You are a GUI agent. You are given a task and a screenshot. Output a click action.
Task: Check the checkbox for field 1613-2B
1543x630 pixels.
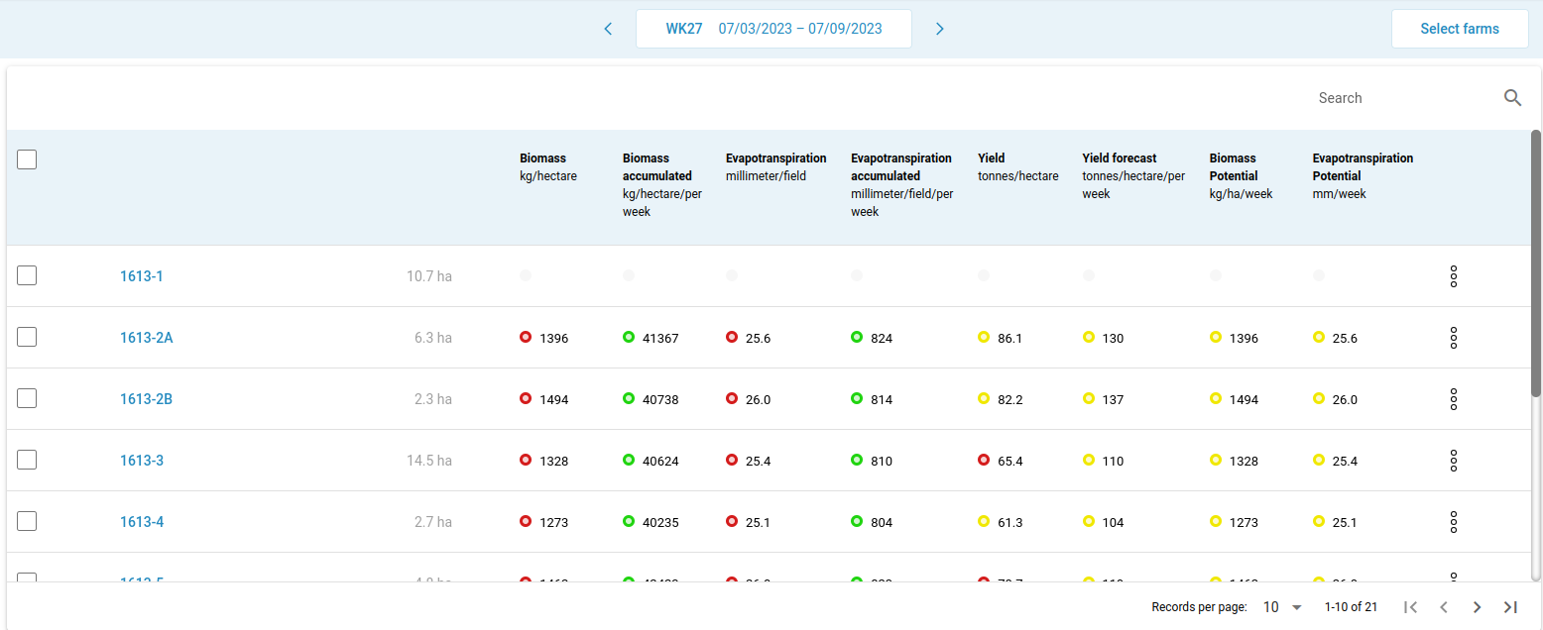27,398
